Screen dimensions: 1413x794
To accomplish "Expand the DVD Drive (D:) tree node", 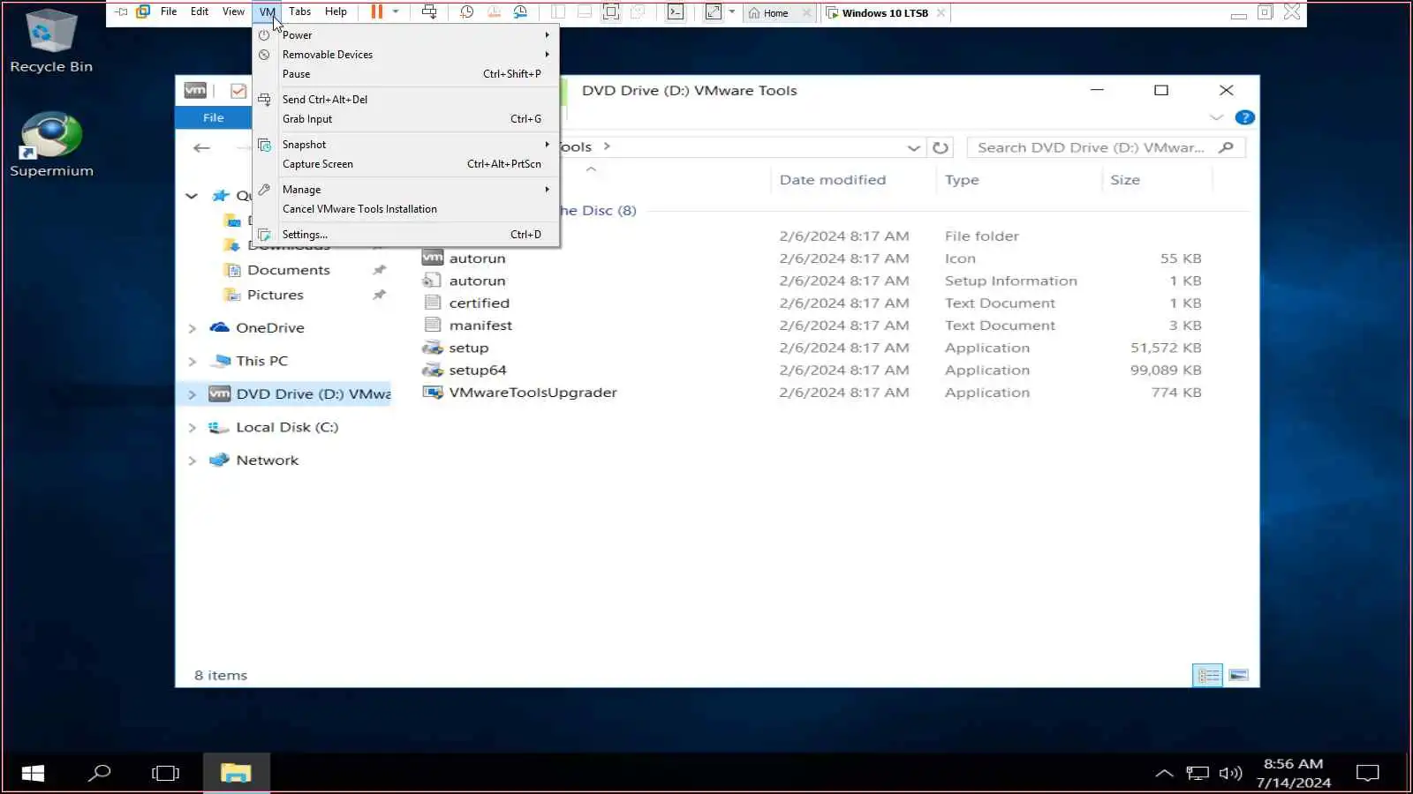I will pos(192,394).
